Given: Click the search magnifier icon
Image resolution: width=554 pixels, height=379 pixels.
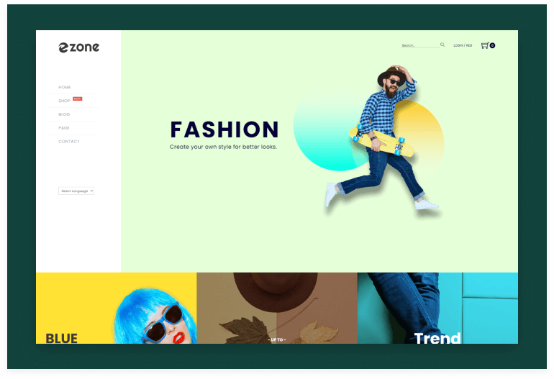Looking at the screenshot, I should [x=442, y=45].
